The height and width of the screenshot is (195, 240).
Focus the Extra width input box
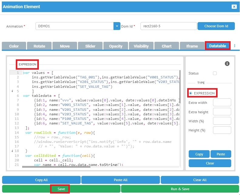[222, 103]
